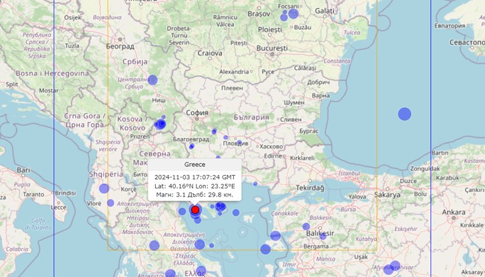Click the București city label on map
This screenshot has height=277, width=485.
tap(271, 49)
